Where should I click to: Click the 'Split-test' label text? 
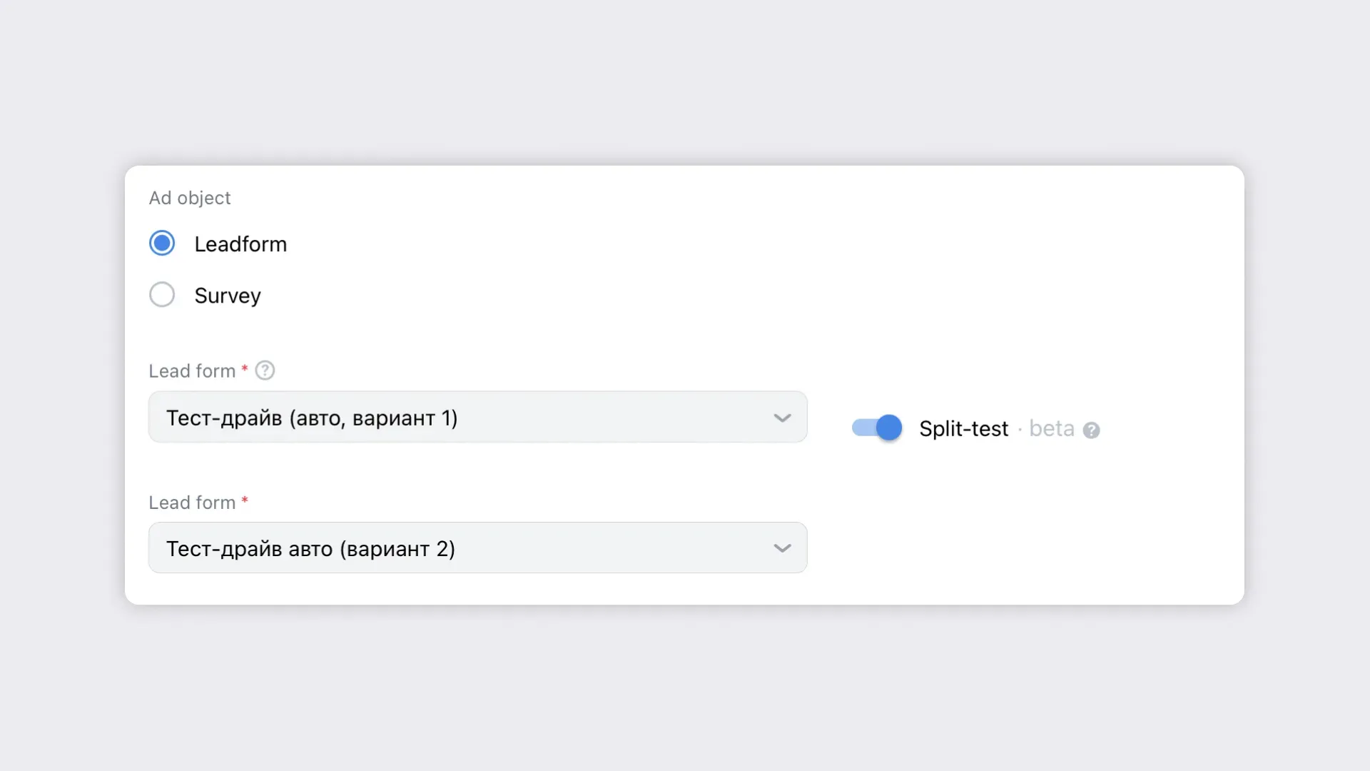[x=963, y=429]
